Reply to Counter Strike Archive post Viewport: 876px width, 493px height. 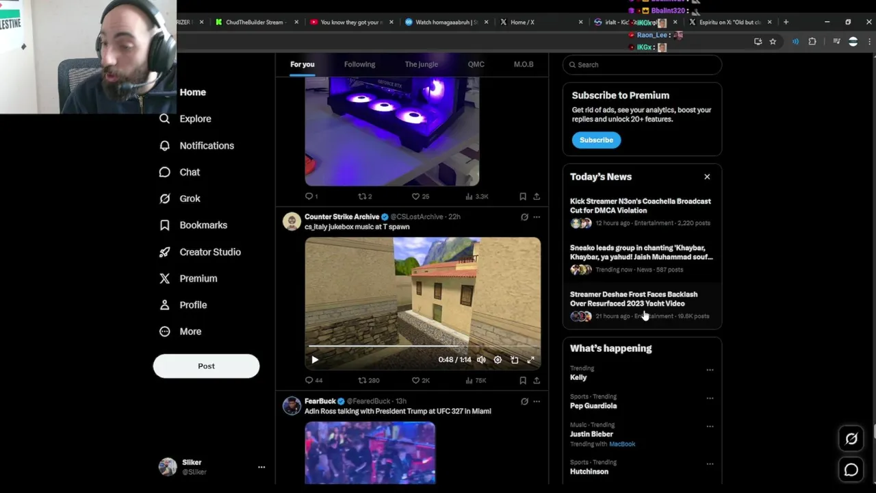point(313,380)
